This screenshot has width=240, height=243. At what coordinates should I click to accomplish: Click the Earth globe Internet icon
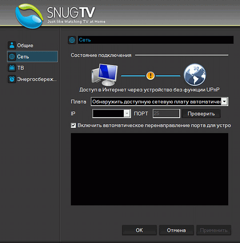click(195, 75)
